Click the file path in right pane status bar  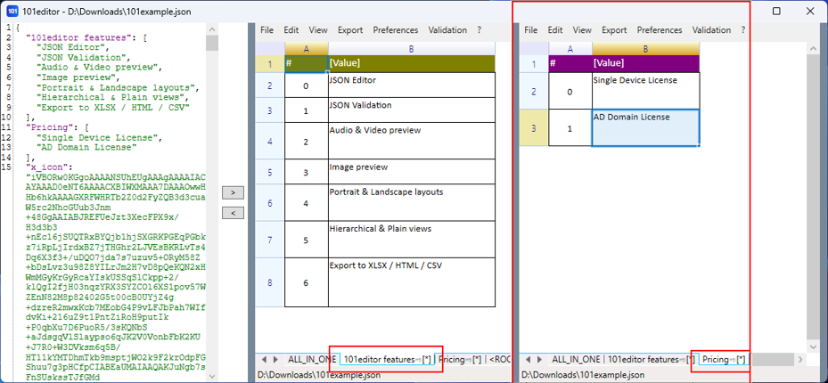(583, 375)
